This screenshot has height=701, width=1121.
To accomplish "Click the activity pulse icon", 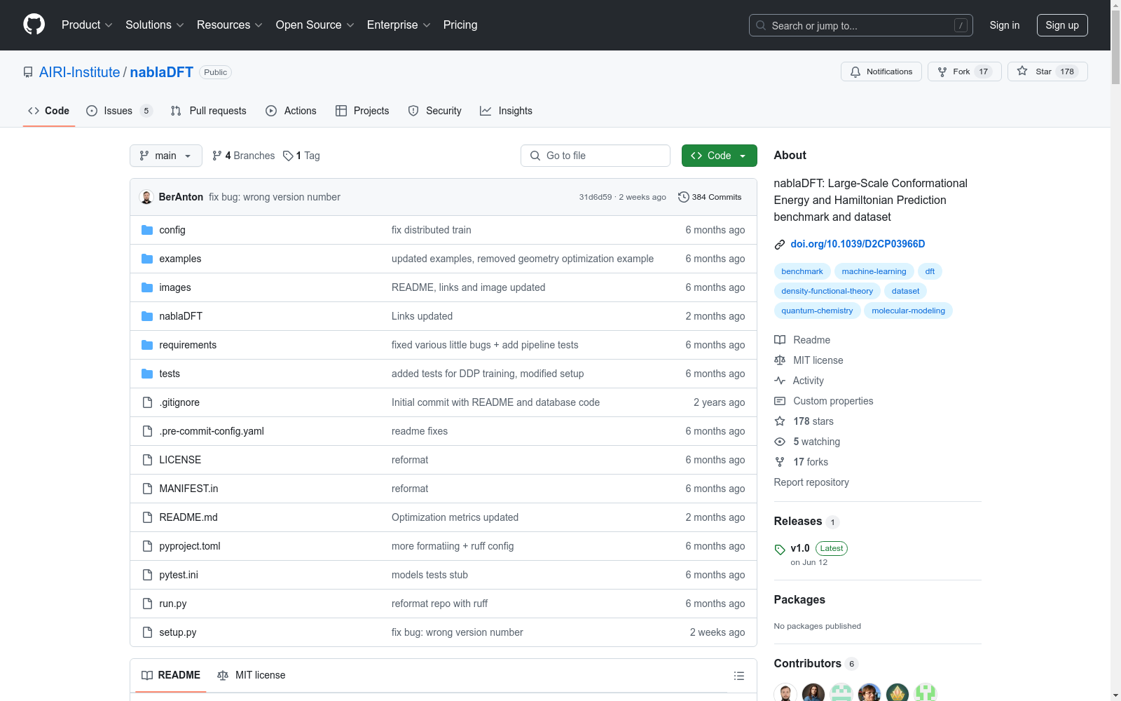I will click(780, 381).
